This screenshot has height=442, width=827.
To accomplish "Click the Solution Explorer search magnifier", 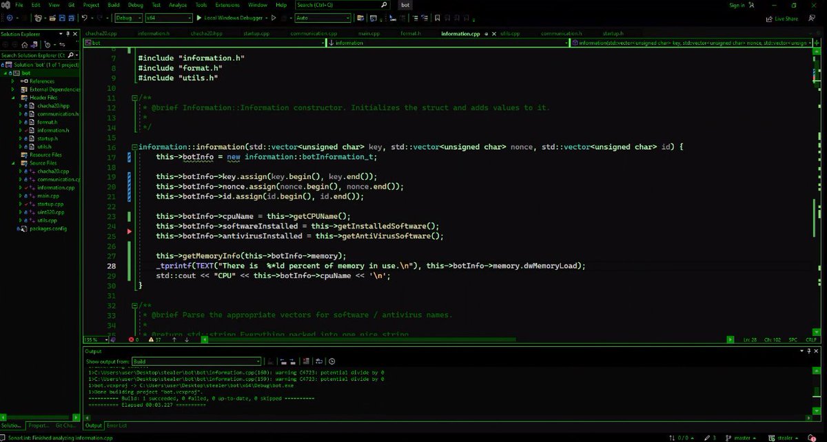I will pyautogui.click(x=71, y=55).
